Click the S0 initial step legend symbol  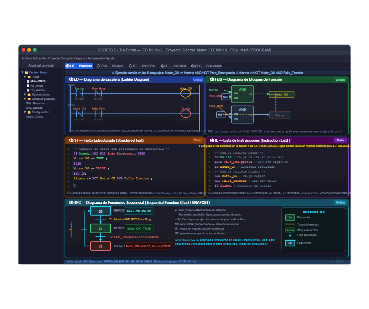tap(290, 243)
